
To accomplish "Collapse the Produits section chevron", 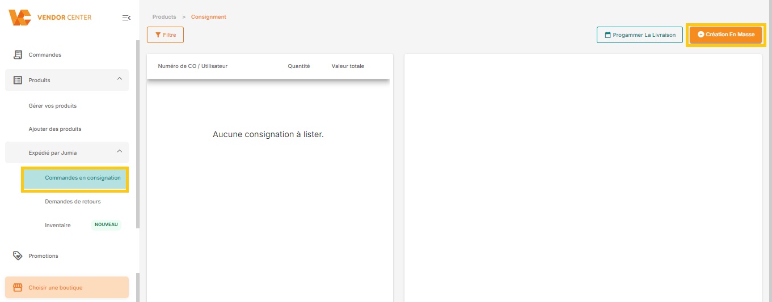I will (119, 79).
